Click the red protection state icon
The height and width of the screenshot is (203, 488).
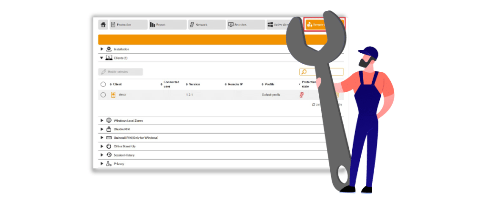(x=301, y=95)
